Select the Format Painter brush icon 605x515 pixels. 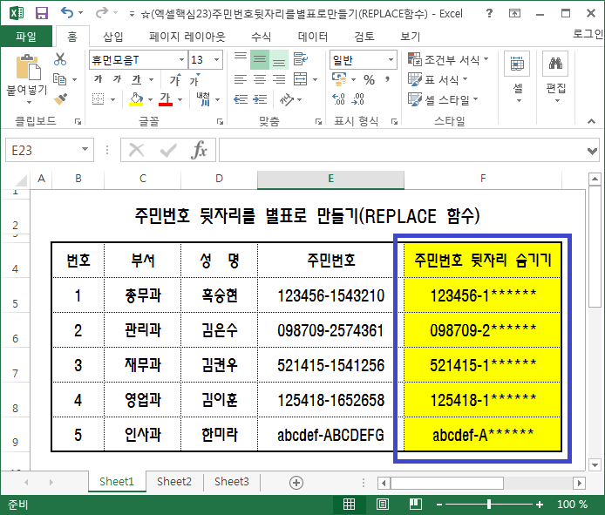[x=60, y=99]
